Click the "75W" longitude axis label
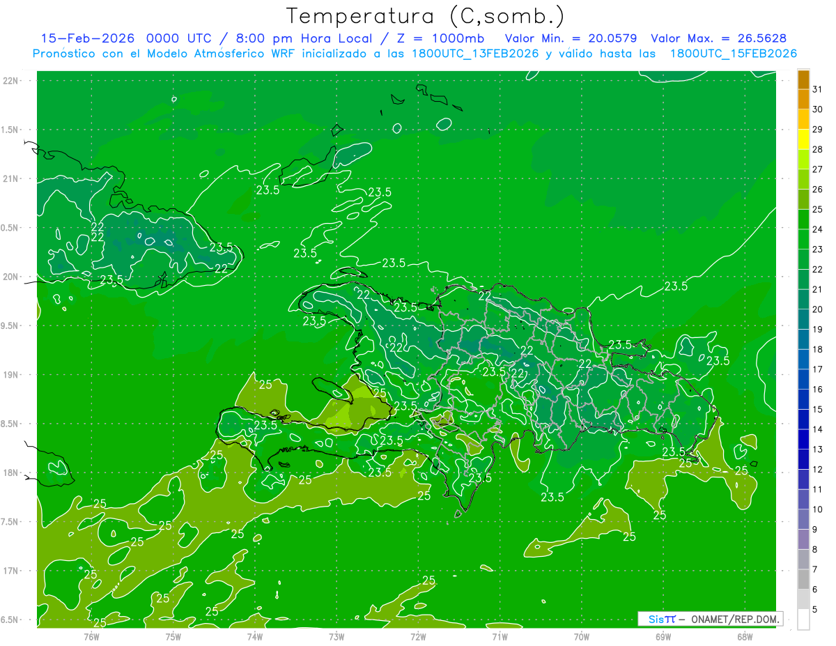836x646 pixels. coord(173,636)
